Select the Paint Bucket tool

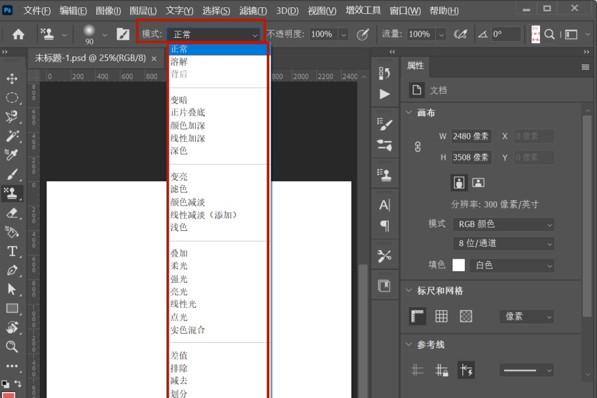12,232
